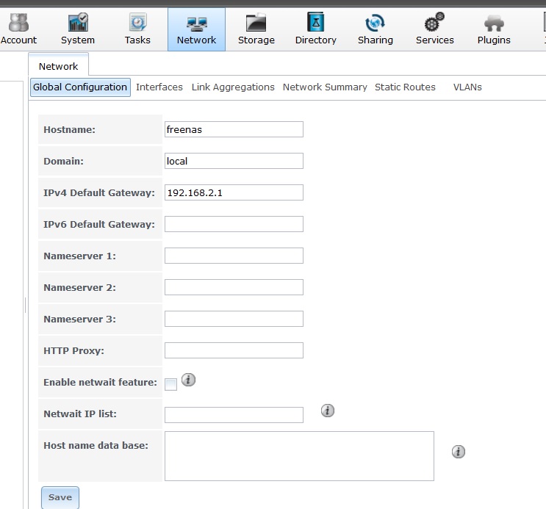Show info for Enable netwait feature

click(188, 380)
